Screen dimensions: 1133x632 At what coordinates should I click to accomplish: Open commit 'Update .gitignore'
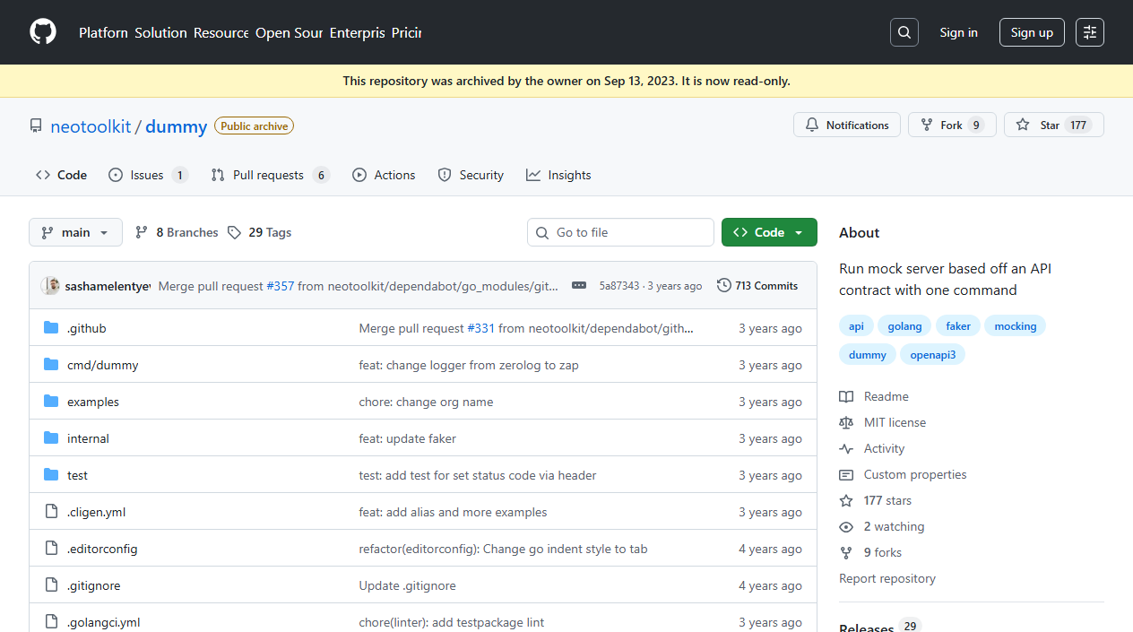pyautogui.click(x=408, y=585)
